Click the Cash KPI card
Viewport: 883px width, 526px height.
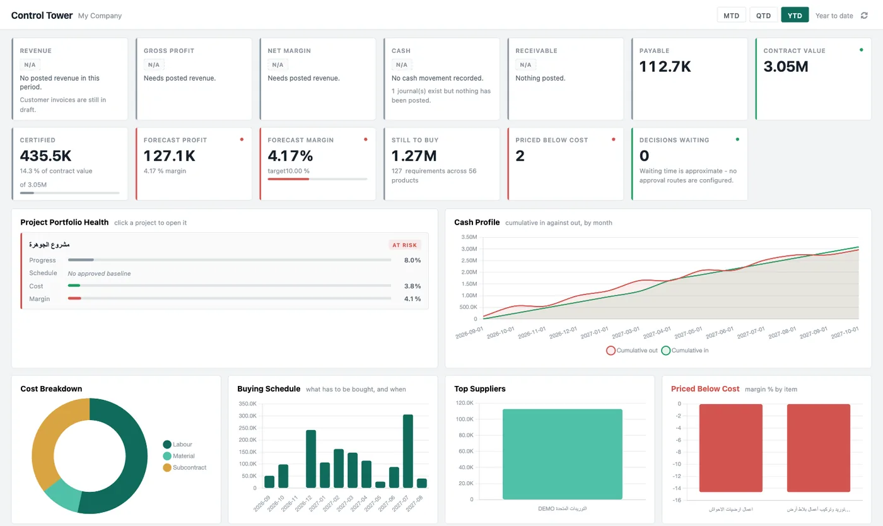441,79
